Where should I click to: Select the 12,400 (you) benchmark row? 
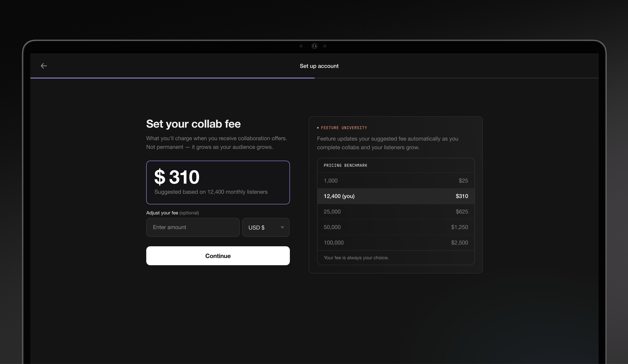coord(396,196)
